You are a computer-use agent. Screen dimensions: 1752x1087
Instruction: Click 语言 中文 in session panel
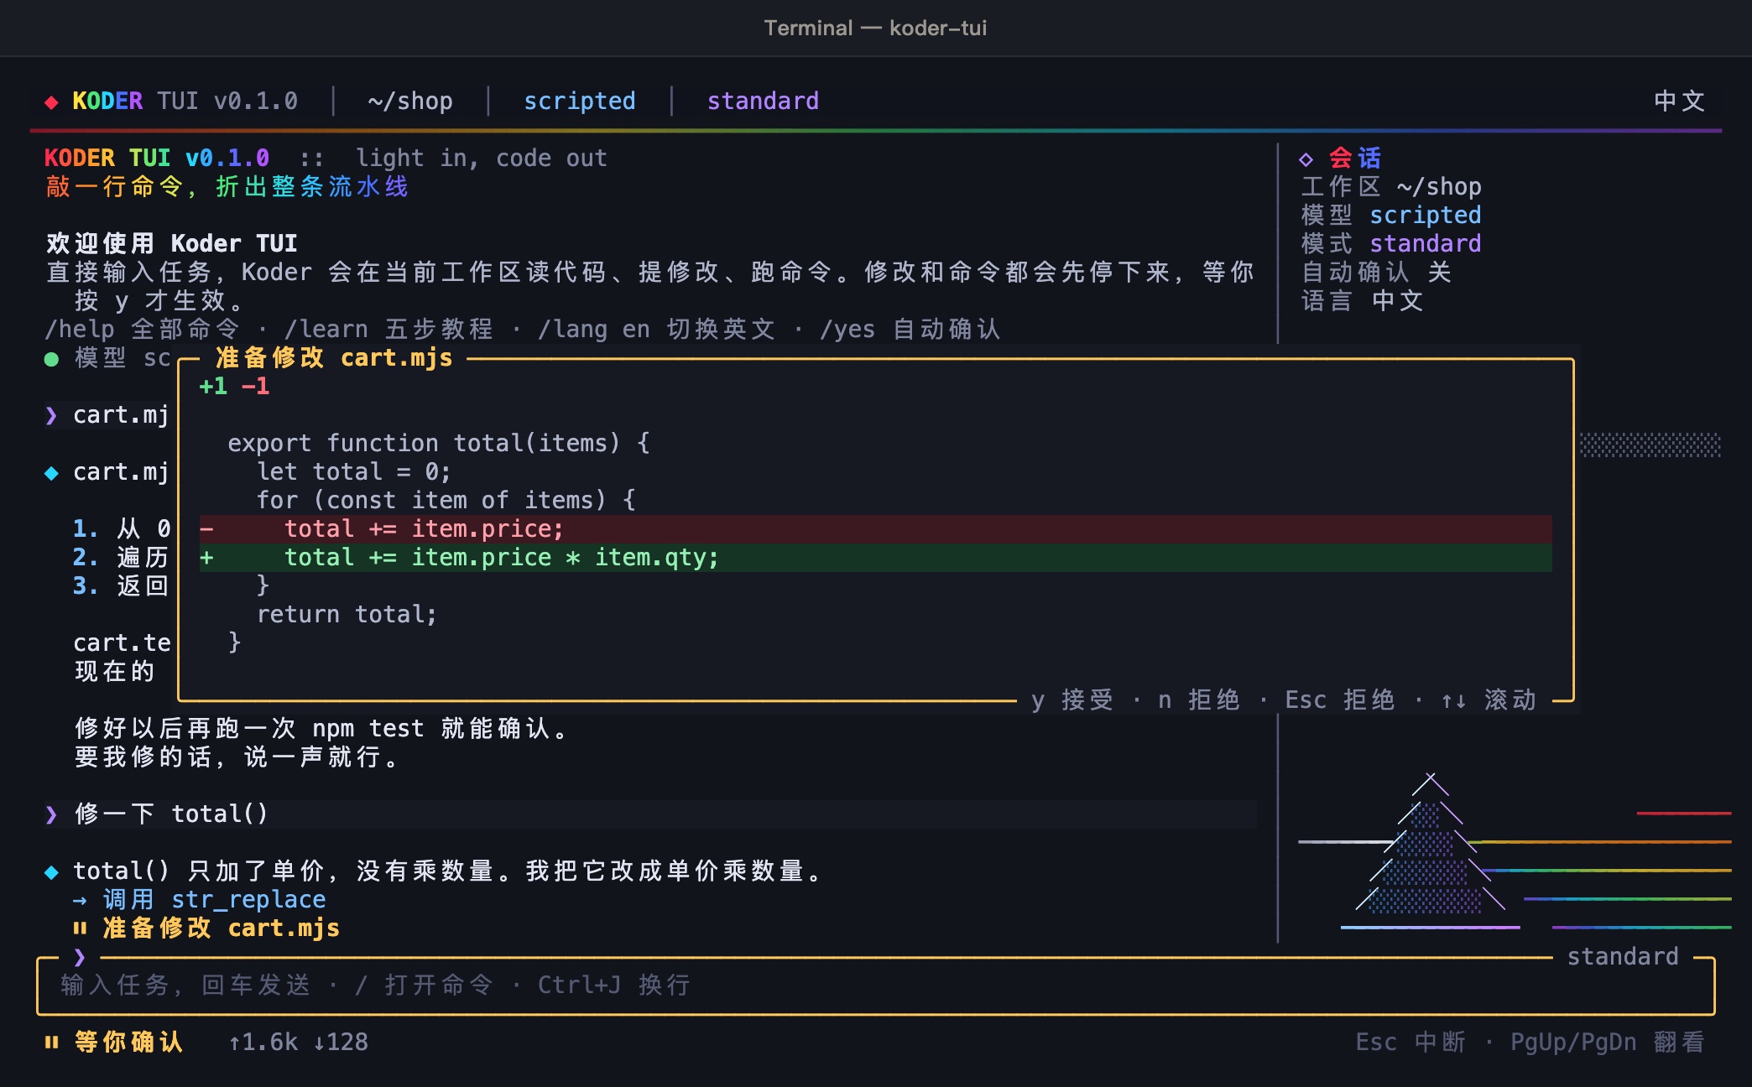tap(1363, 300)
